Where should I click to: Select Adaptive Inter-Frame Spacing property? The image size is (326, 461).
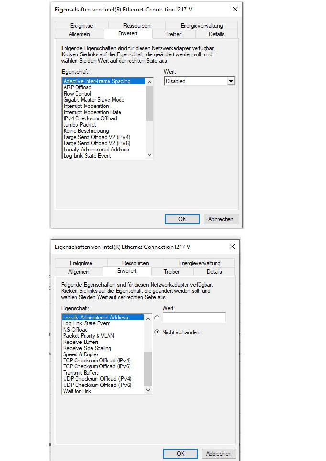104,81
